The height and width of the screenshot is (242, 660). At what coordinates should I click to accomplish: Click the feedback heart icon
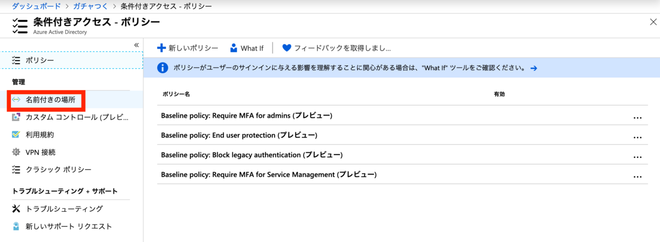click(x=286, y=48)
